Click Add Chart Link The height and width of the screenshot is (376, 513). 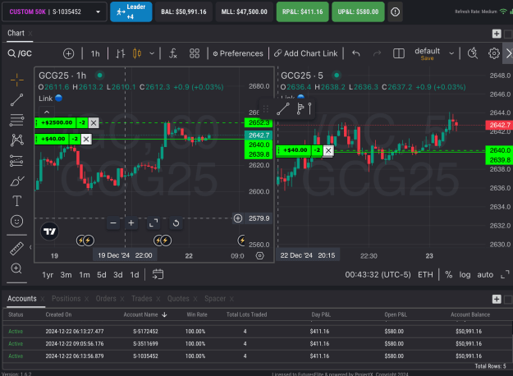[305, 53]
